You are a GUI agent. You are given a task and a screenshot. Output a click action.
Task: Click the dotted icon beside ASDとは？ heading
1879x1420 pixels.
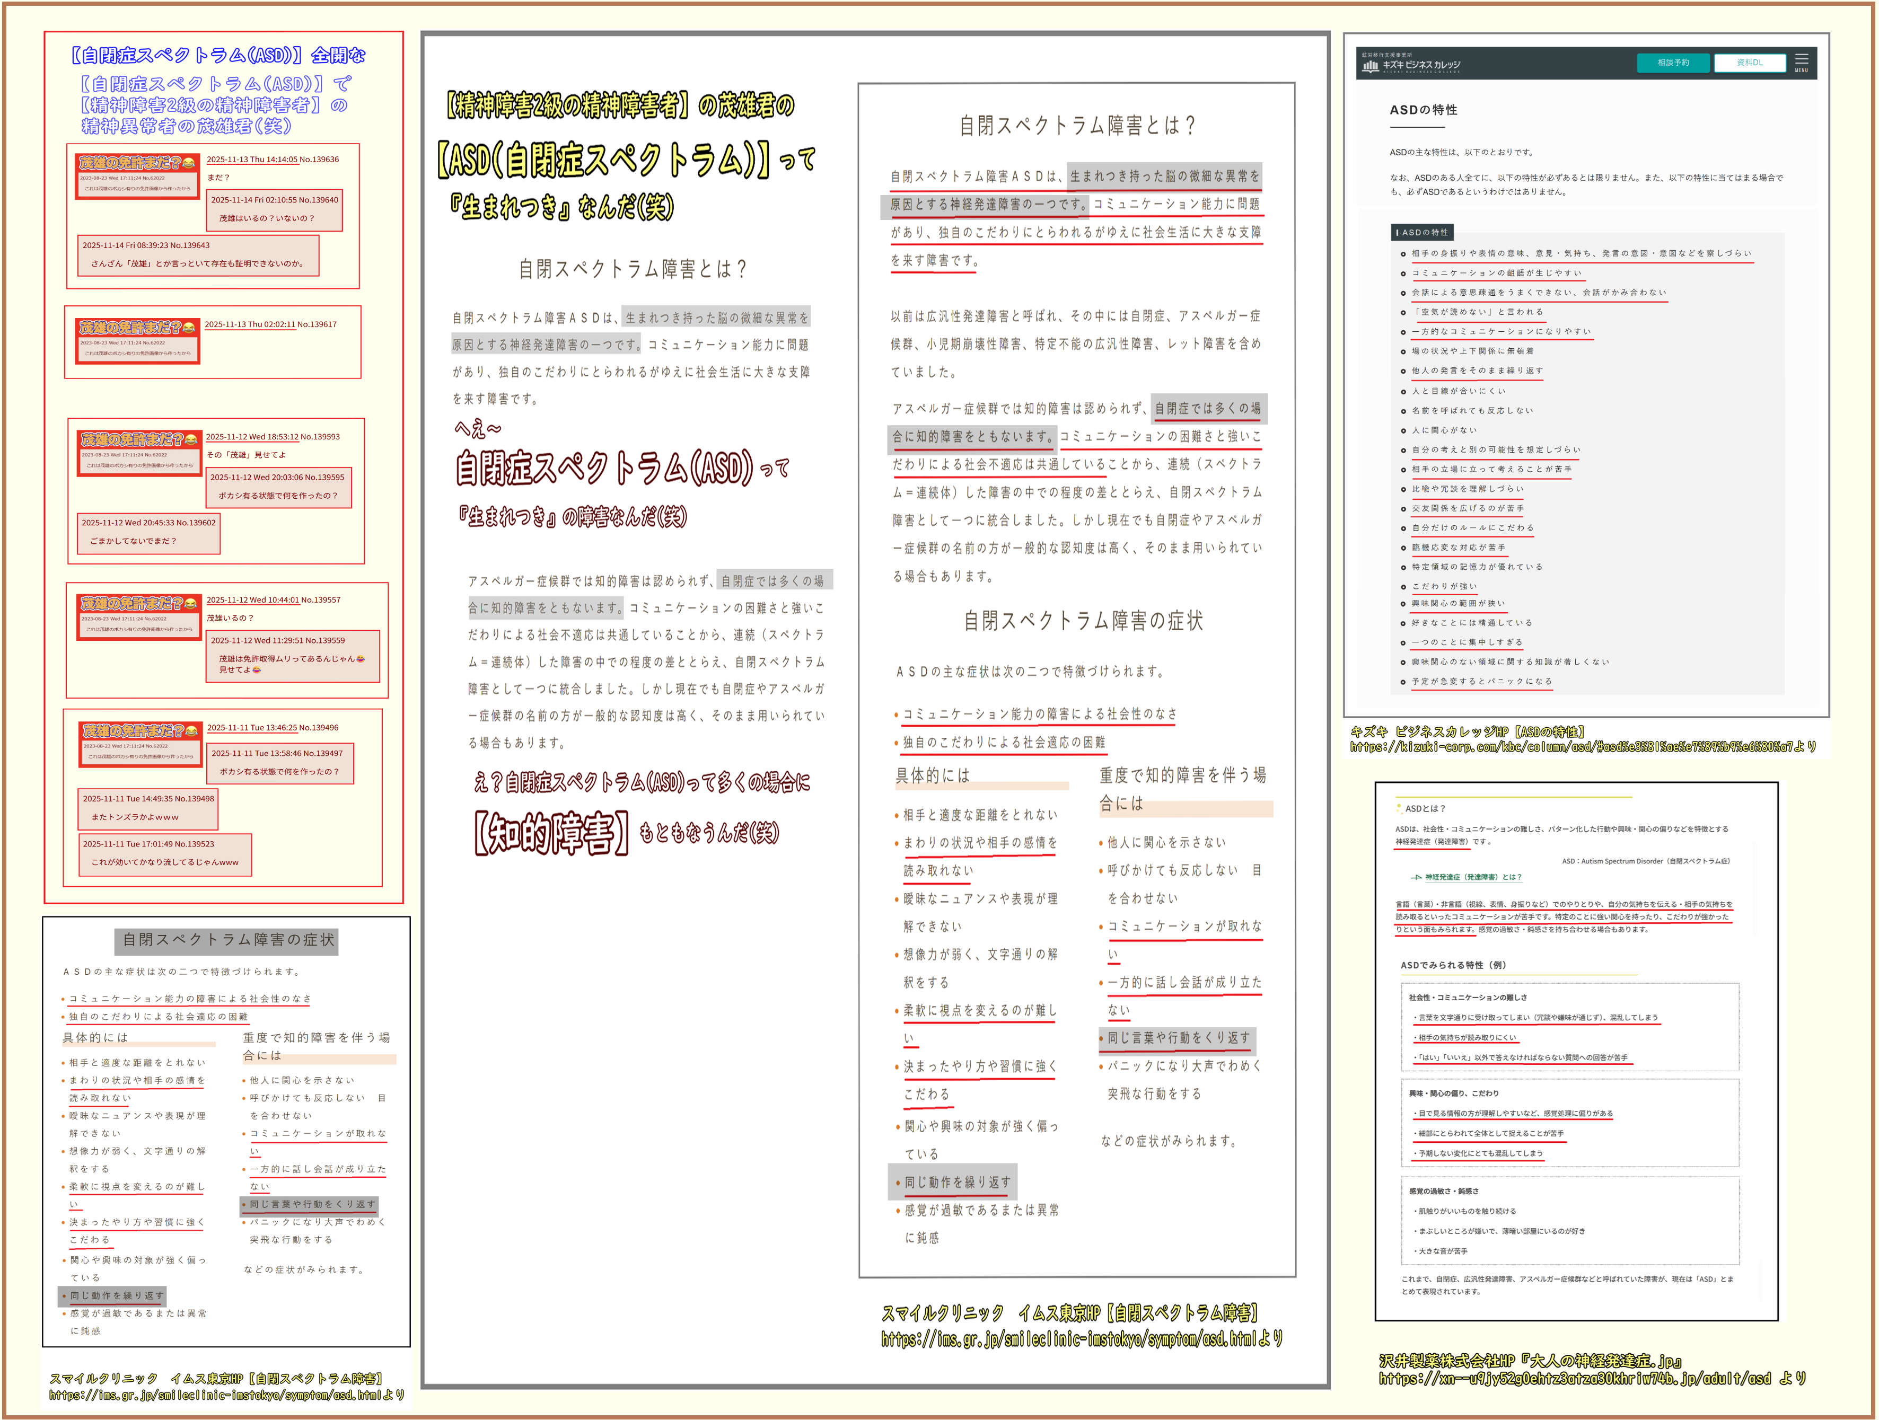[x=1398, y=808]
